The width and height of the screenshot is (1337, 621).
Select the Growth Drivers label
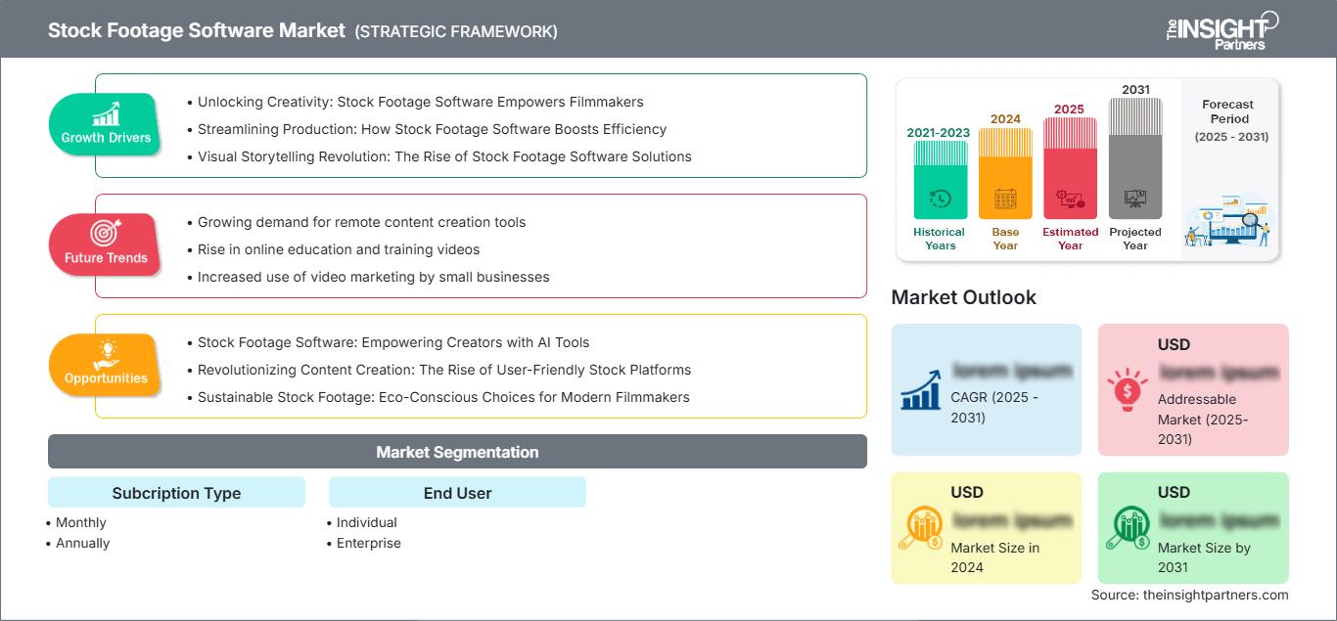[106, 138]
